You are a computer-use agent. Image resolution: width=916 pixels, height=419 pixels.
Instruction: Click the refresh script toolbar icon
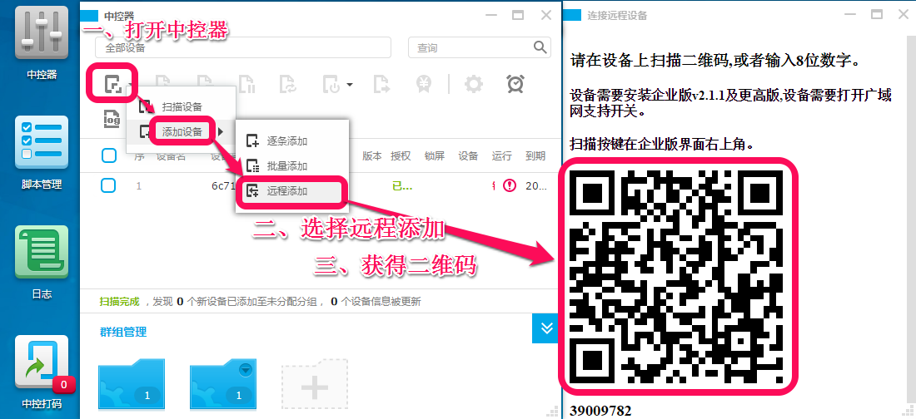click(286, 85)
